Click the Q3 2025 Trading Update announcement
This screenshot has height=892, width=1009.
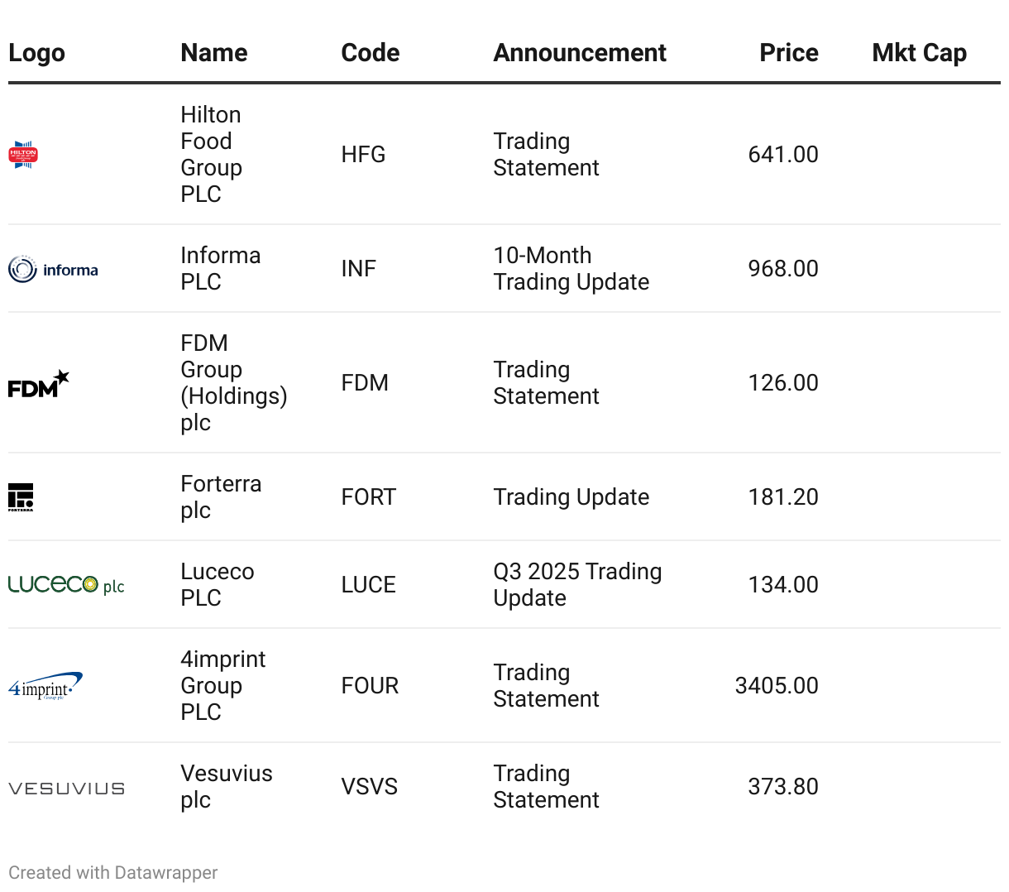point(577,585)
